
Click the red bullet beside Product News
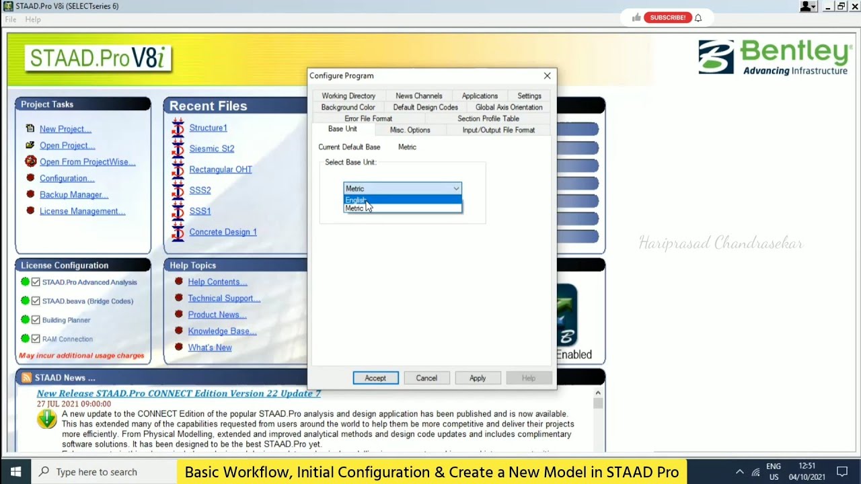pos(179,314)
